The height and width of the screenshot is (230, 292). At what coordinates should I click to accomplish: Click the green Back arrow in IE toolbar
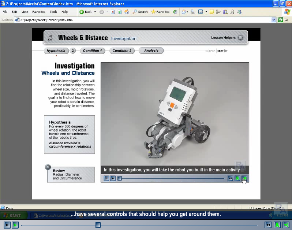click(x=82, y=12)
